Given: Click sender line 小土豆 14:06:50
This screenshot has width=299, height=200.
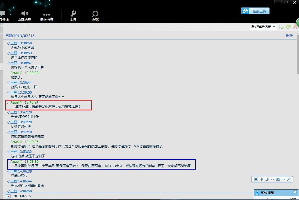Looking at the screenshot, I should [19, 191].
